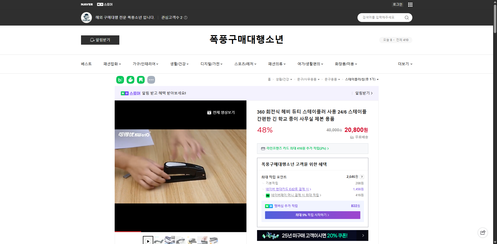
Task: Open the more sharing options icon
Action: click(151, 80)
